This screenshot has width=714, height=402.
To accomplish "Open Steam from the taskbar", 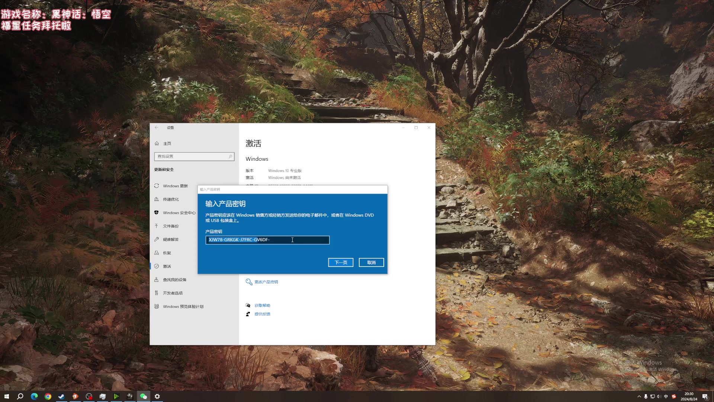I will pyautogui.click(x=61, y=396).
